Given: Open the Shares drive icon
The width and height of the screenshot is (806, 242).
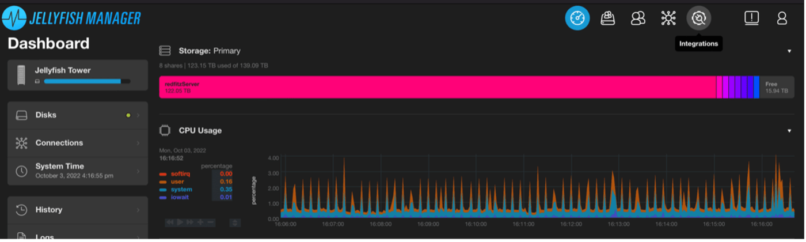Looking at the screenshot, I should (608, 18).
